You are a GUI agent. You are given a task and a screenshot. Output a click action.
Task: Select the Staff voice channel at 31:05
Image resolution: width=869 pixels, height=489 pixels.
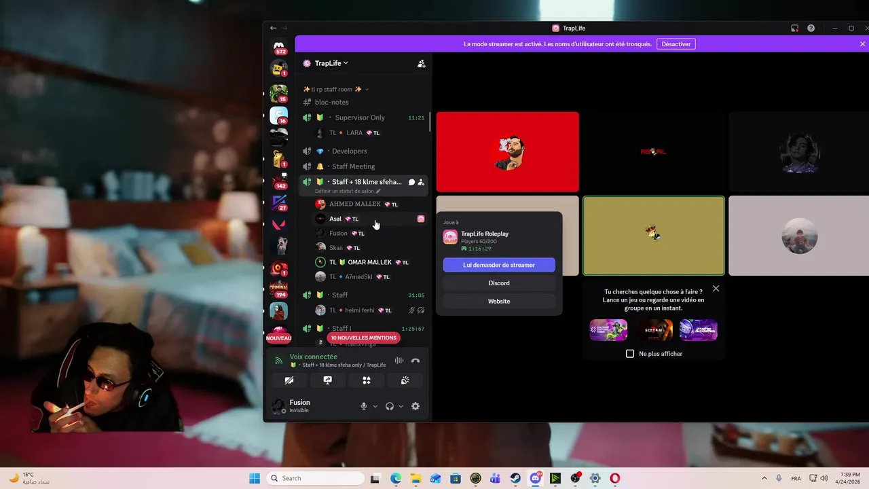point(364,295)
